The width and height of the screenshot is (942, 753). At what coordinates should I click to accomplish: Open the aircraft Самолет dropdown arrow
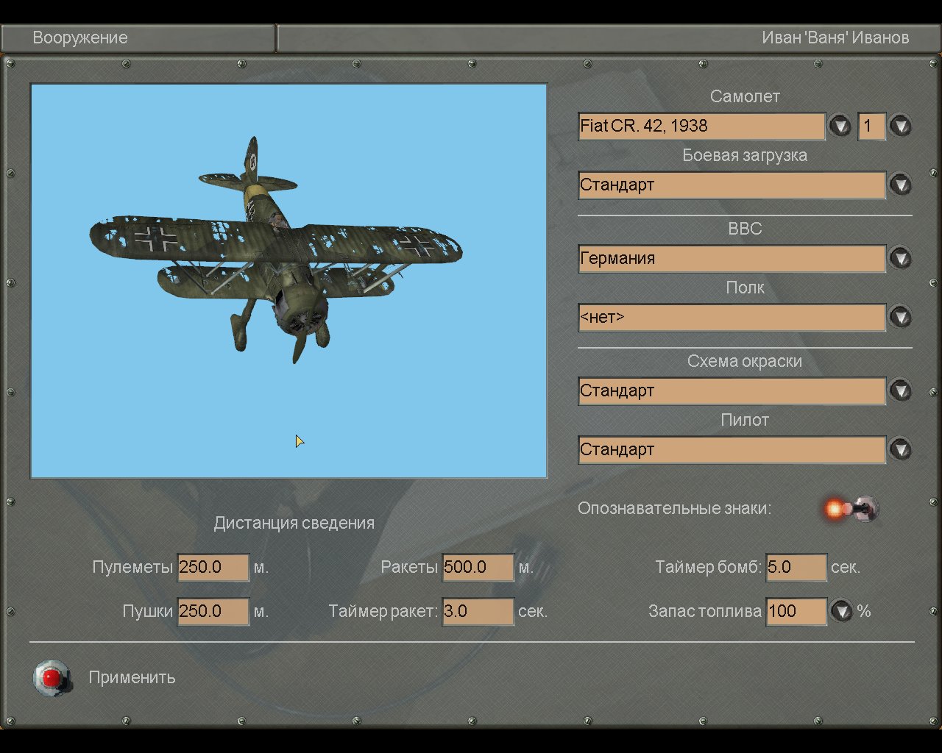840,126
